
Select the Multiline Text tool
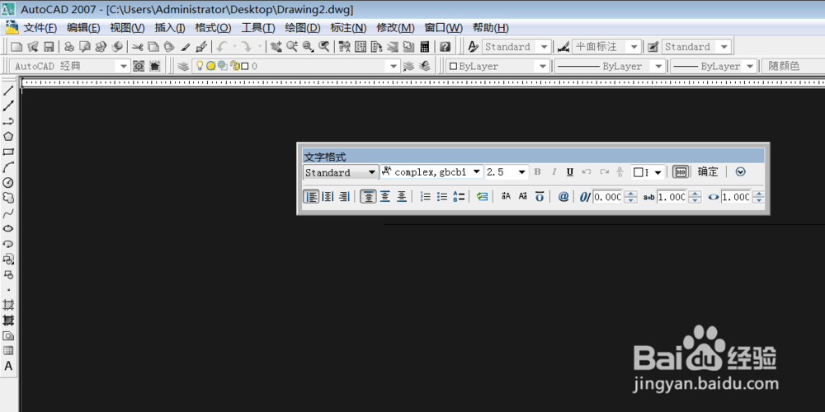pyautogui.click(x=8, y=367)
